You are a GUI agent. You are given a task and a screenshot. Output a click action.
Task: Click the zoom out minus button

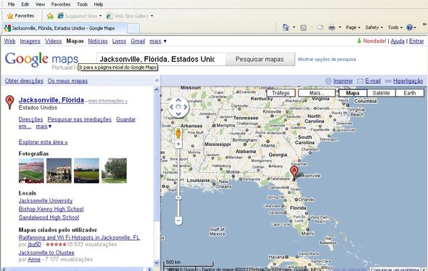click(x=178, y=220)
